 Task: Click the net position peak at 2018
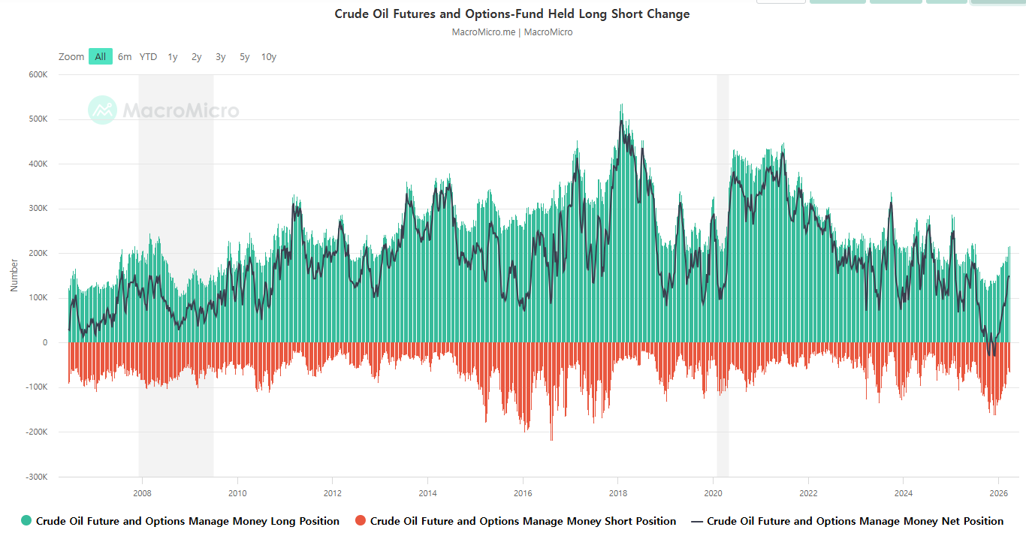point(620,122)
